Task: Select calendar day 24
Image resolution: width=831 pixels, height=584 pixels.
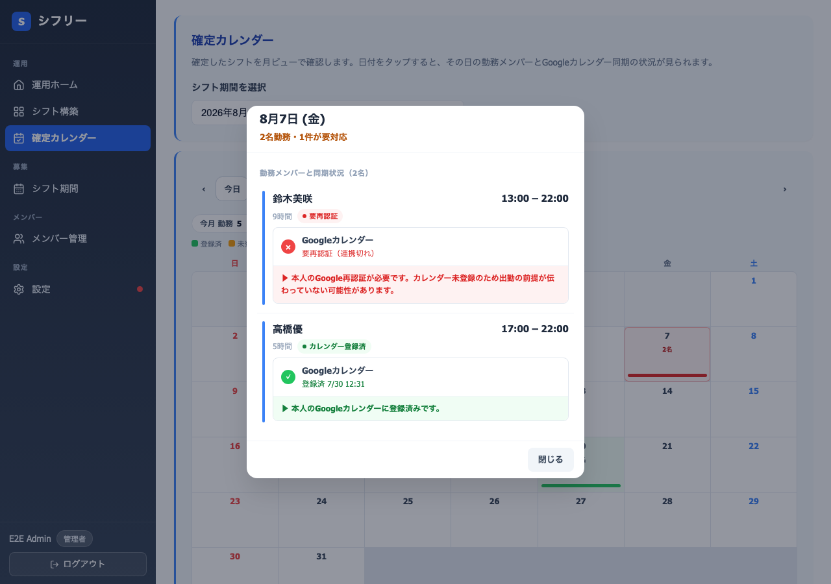Action: pyautogui.click(x=321, y=520)
